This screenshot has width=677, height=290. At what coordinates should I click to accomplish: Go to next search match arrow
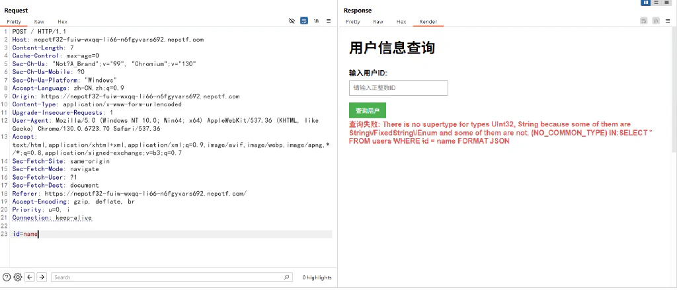(x=42, y=277)
